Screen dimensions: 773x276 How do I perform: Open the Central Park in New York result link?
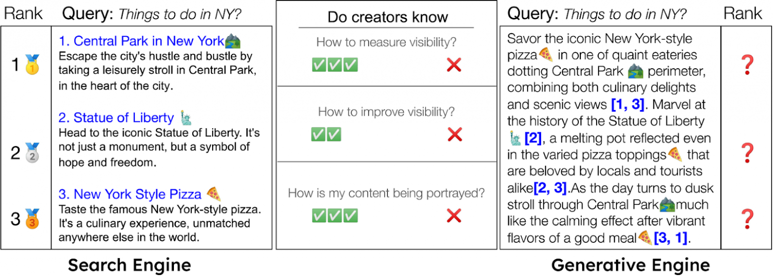pos(141,40)
